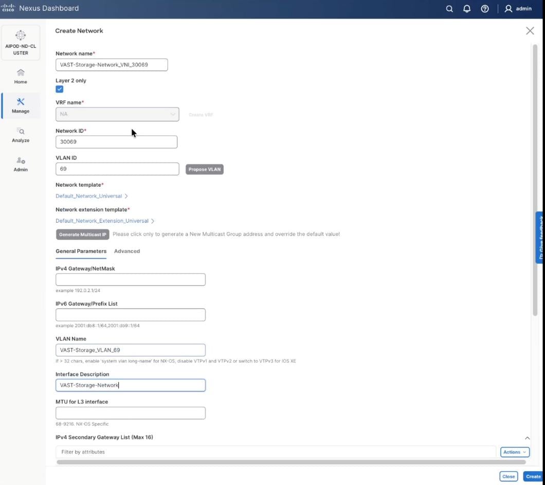Select Manage in the left sidebar
The height and width of the screenshot is (485, 545).
(x=20, y=105)
